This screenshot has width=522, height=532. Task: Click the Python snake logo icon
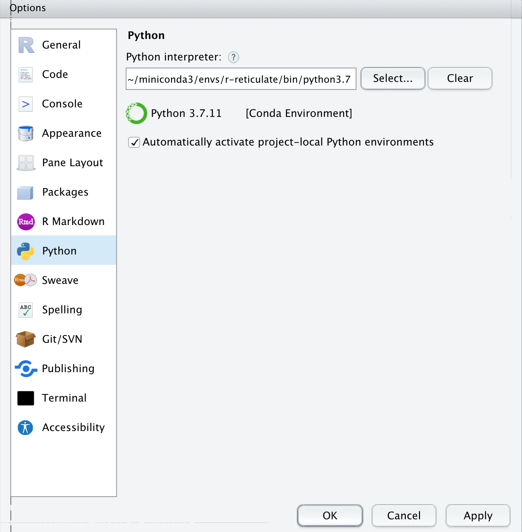tap(25, 251)
